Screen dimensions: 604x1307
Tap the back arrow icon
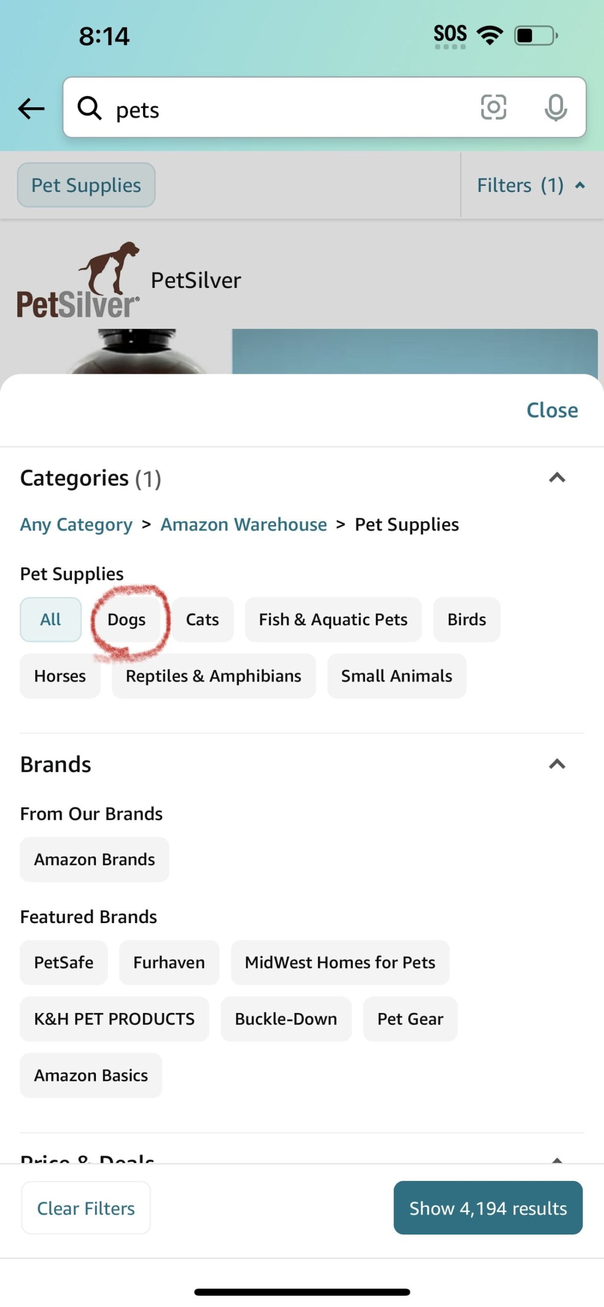click(32, 108)
